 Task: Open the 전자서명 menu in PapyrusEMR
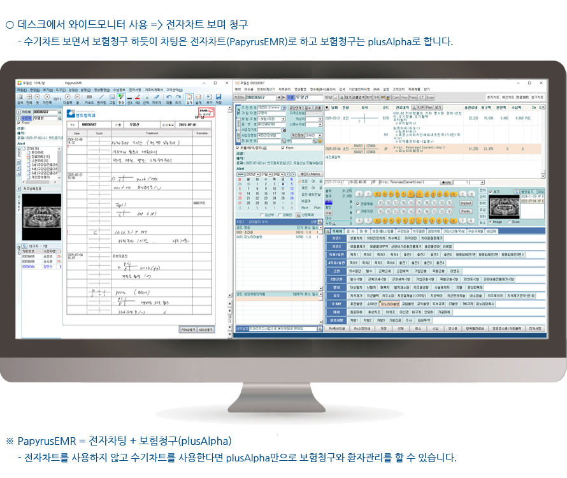click(135, 90)
